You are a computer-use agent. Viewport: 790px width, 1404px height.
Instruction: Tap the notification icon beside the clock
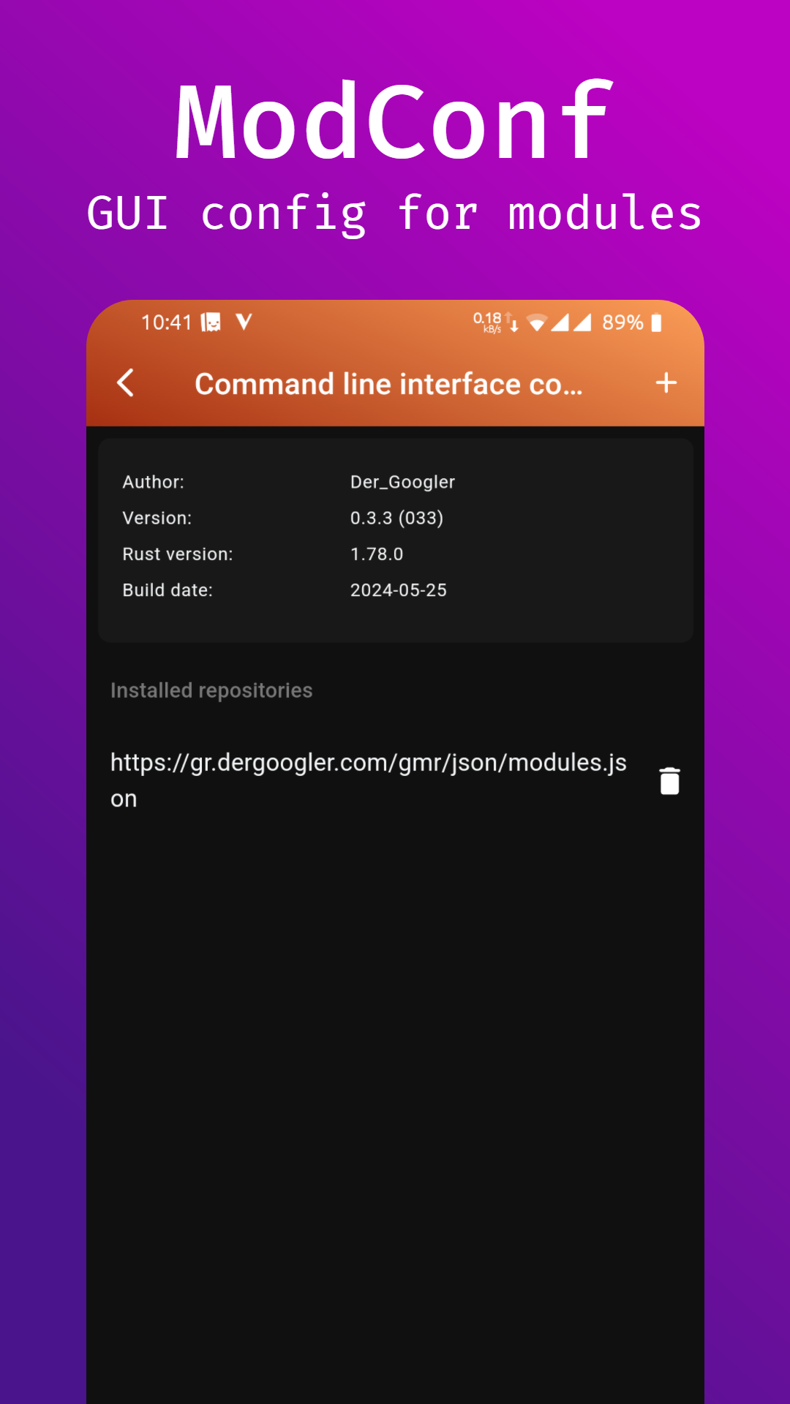tap(211, 322)
